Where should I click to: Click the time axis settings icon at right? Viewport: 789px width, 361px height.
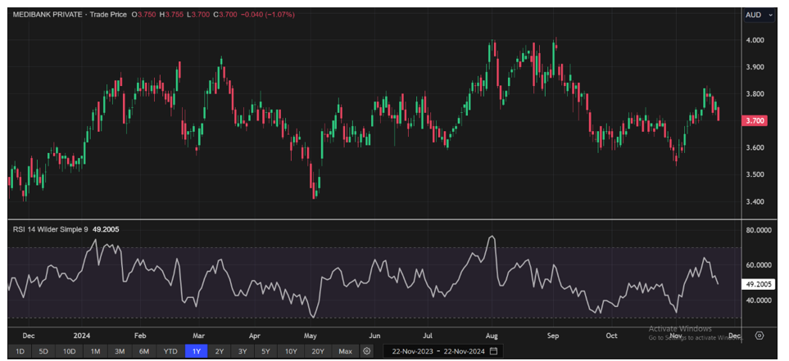(x=760, y=336)
